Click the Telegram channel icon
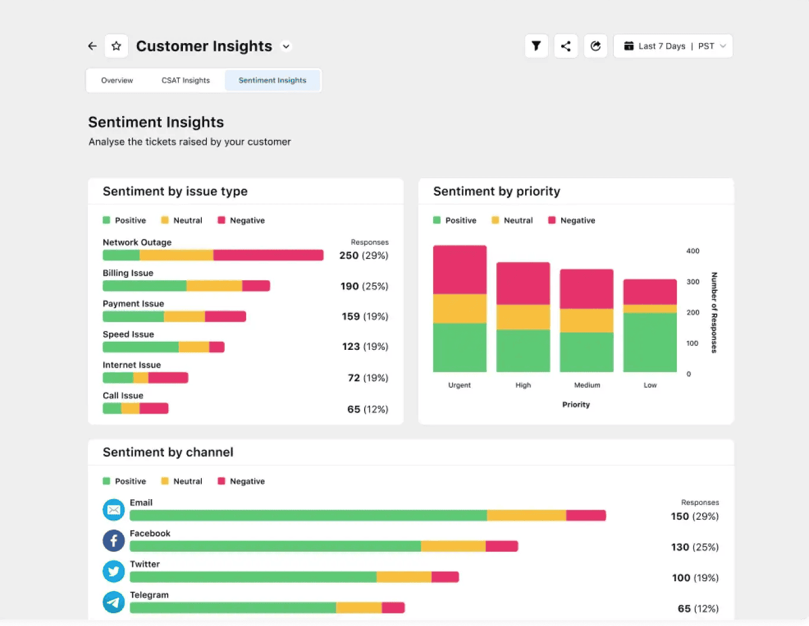Image resolution: width=809 pixels, height=626 pixels. click(x=114, y=602)
